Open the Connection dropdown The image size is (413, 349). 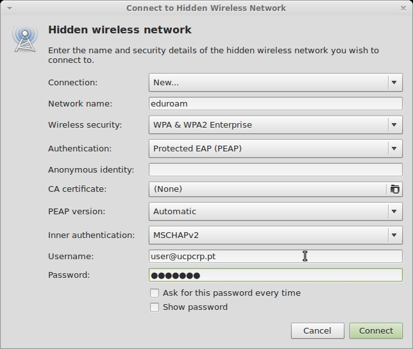[x=275, y=82]
